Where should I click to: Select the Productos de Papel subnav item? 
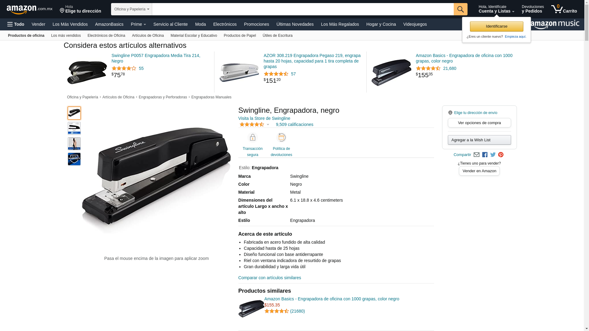pos(240,36)
